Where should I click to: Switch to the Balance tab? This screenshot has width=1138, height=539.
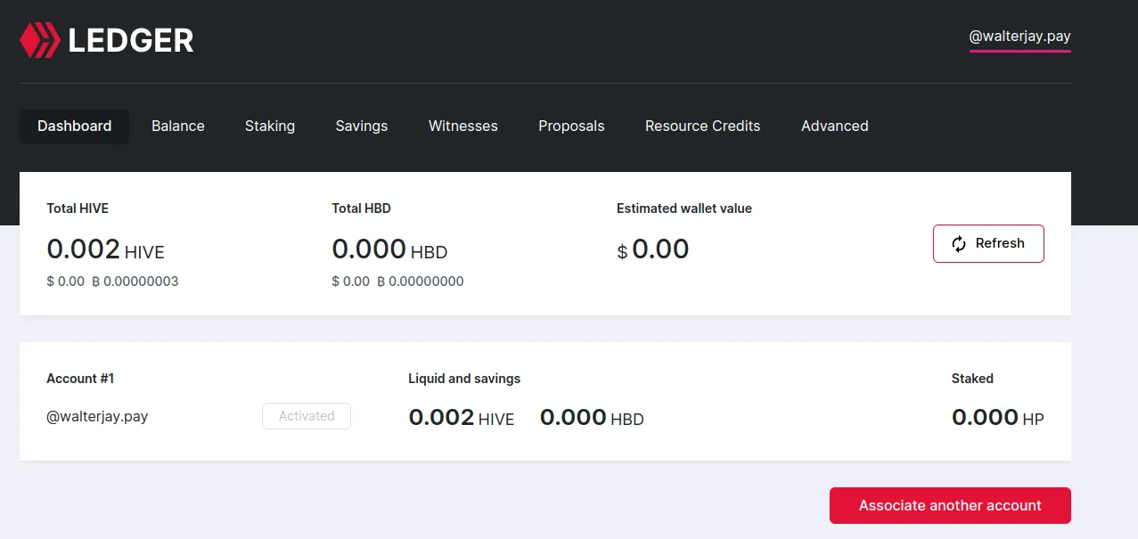[x=178, y=127]
